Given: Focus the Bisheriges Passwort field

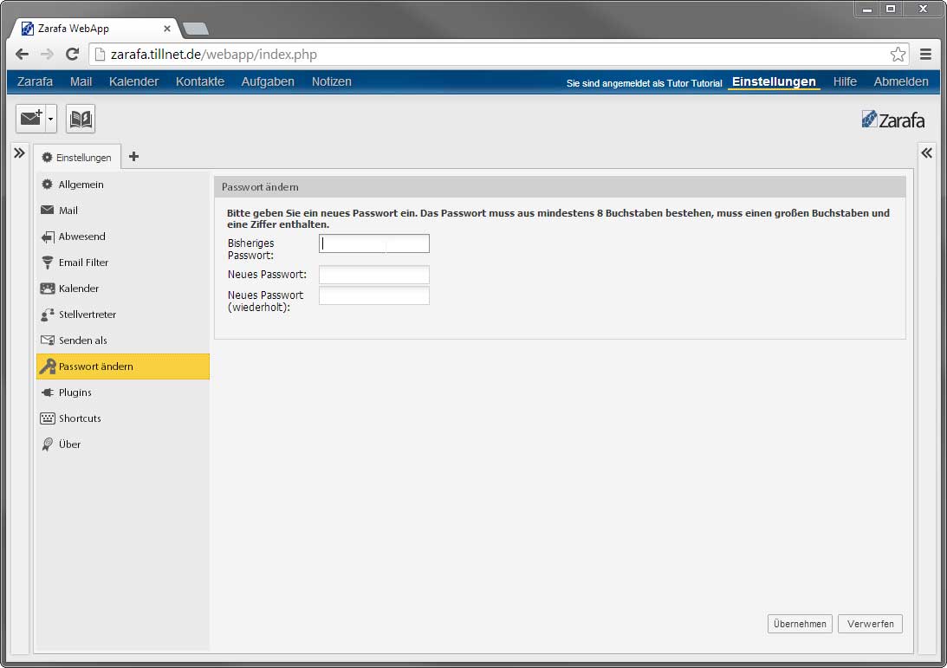Looking at the screenshot, I should [374, 243].
